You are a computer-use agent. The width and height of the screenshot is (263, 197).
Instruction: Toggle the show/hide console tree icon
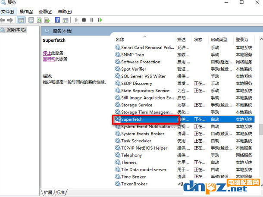[21, 20]
